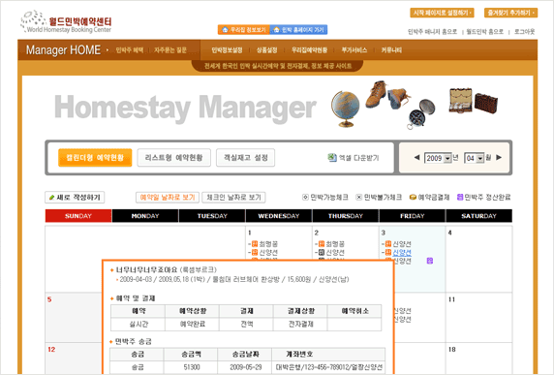Select 캘린더형 예약현황 tab
The image size is (554, 375).
pos(95,158)
